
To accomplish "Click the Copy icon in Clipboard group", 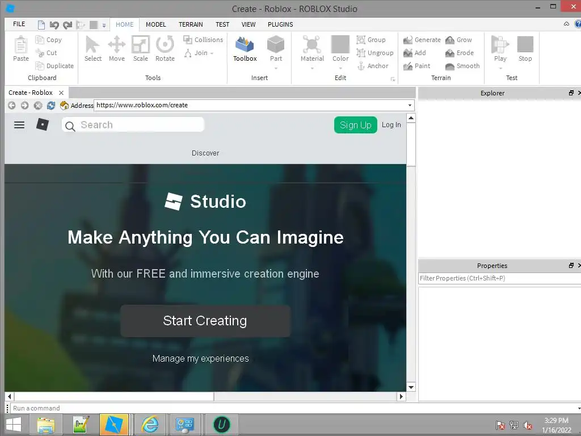I will 40,39.
